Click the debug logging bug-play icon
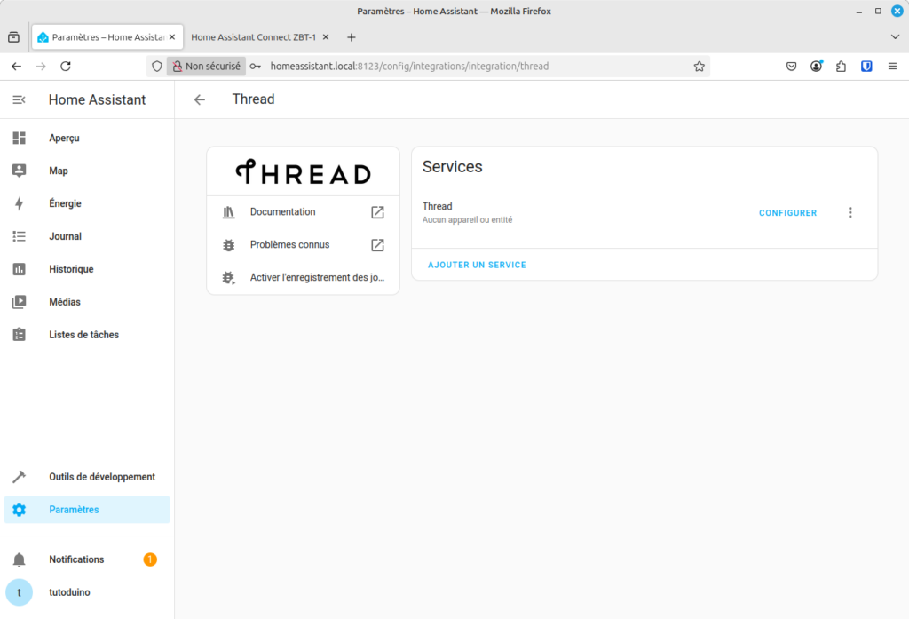The width and height of the screenshot is (909, 619). tap(229, 278)
